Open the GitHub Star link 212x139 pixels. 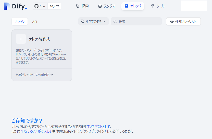click(x=40, y=6)
